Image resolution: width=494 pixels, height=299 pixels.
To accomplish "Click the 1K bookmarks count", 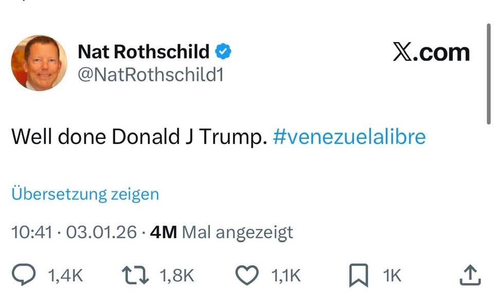I will point(392,276).
